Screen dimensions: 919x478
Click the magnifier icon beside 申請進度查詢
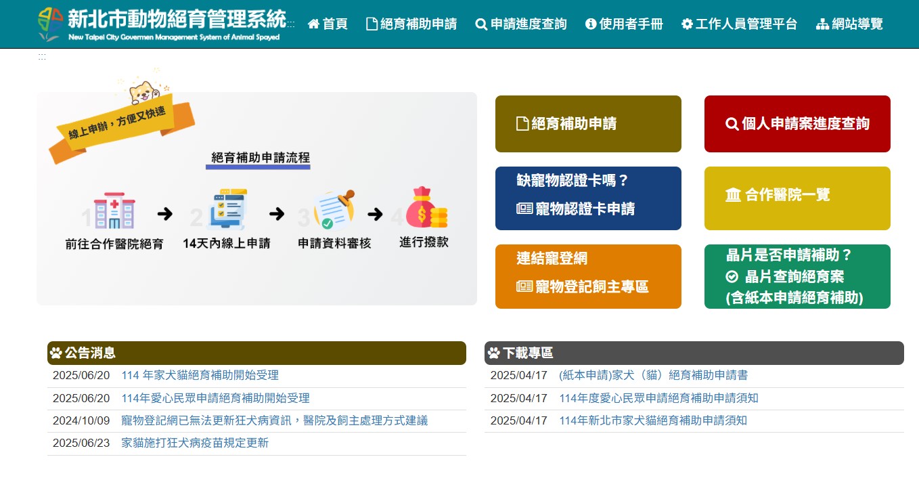click(481, 24)
